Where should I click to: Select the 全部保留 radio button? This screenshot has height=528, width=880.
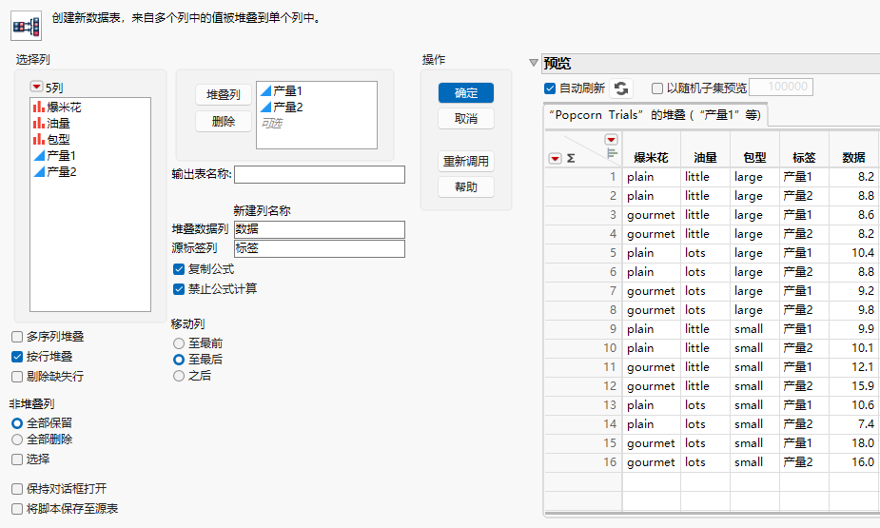(x=17, y=423)
